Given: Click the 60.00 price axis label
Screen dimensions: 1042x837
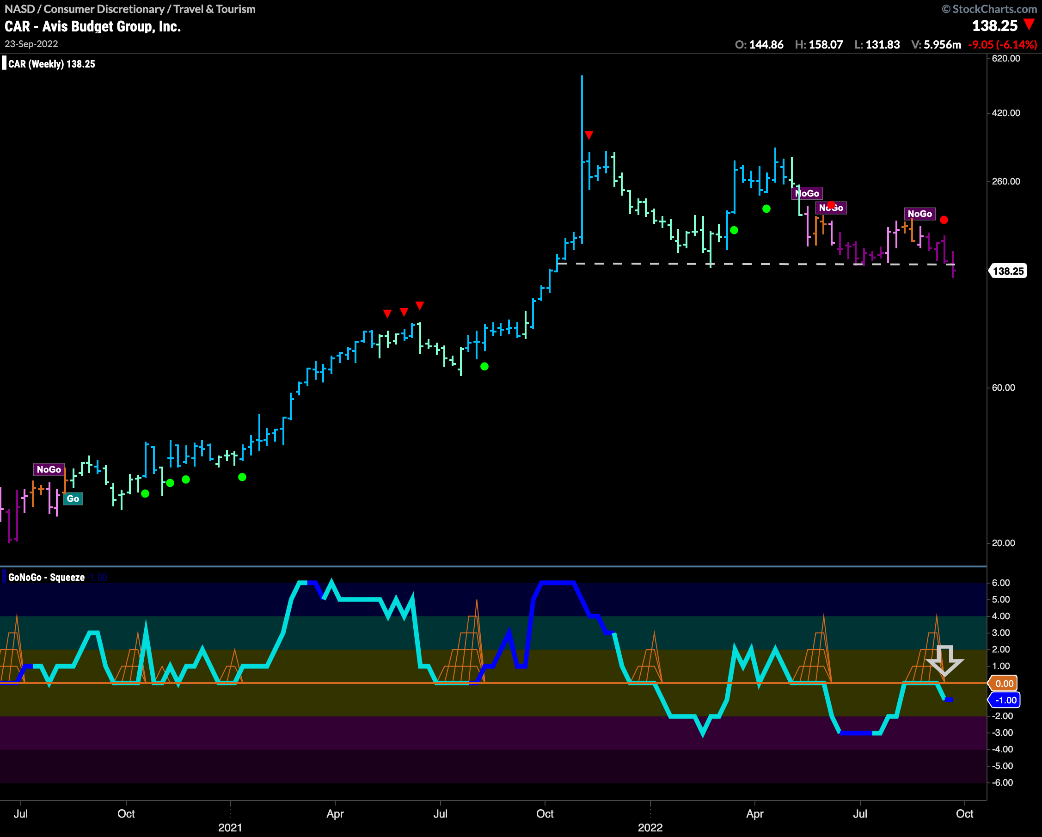Looking at the screenshot, I should [x=1003, y=388].
